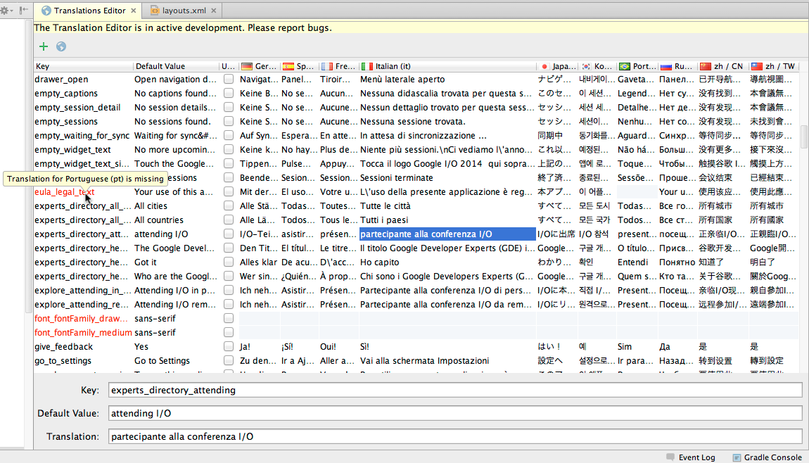The height and width of the screenshot is (463, 809).
Task: Select the 'Alles klar' German cell
Action: tap(259, 262)
